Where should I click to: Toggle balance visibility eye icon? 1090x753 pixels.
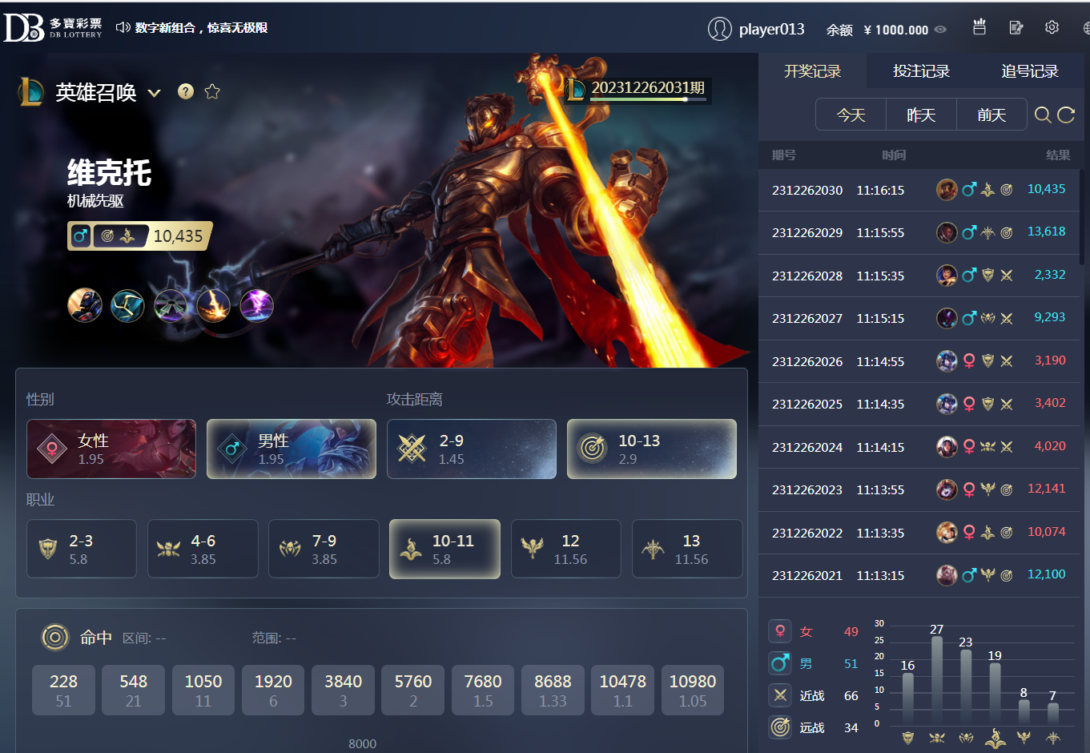(941, 30)
